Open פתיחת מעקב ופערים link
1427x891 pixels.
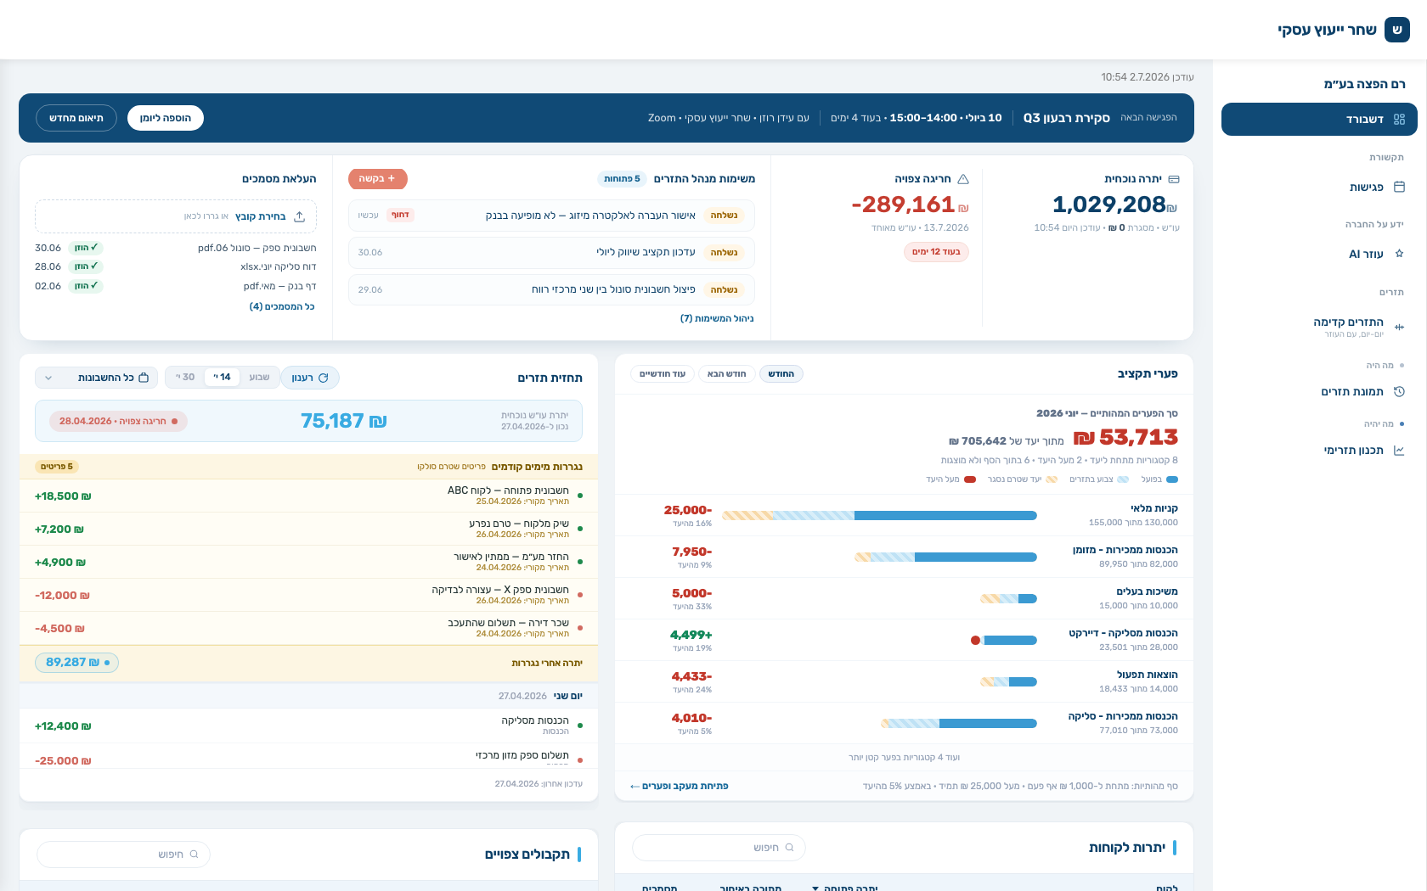680,786
